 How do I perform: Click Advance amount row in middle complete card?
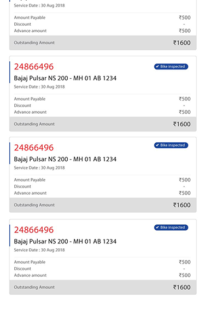coord(102,193)
